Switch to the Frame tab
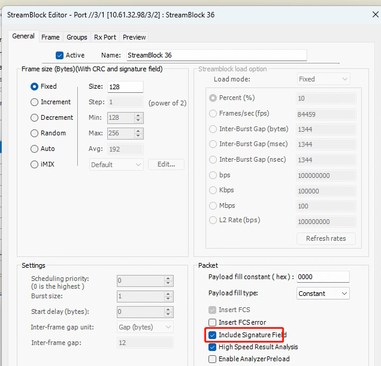 coord(50,37)
